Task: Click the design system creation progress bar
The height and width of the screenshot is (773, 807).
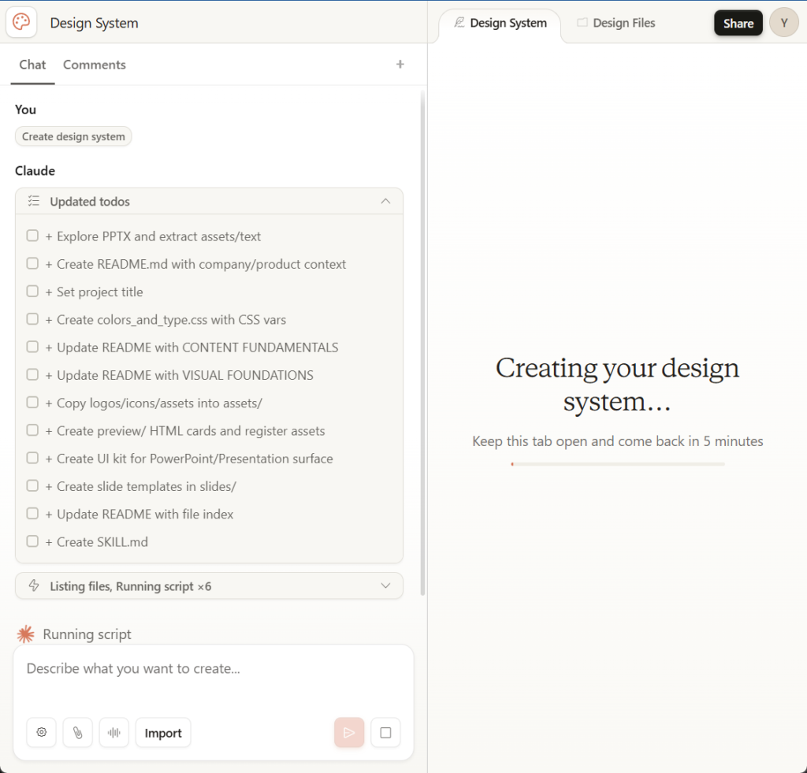Action: [x=617, y=464]
